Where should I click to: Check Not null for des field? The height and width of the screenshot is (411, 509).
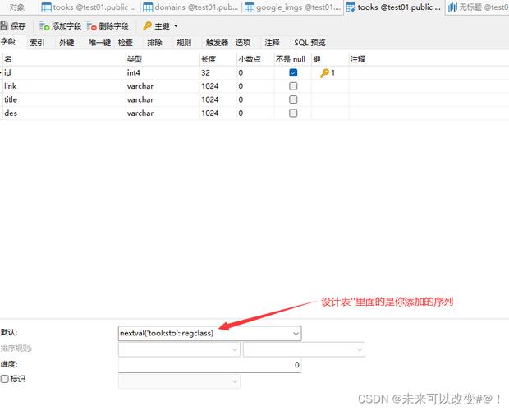(x=293, y=113)
